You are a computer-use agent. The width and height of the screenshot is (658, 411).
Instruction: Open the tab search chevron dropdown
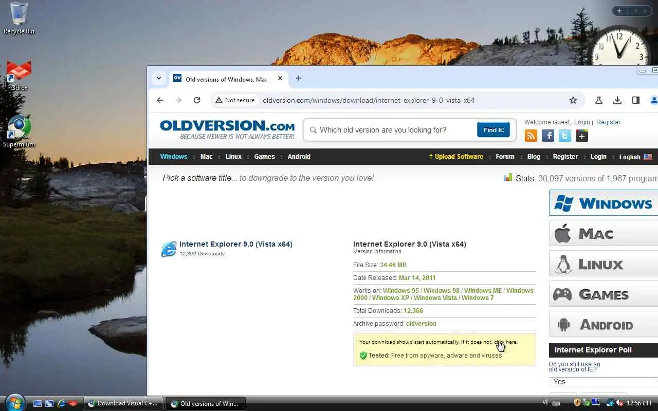159,79
